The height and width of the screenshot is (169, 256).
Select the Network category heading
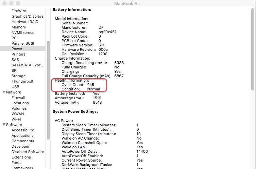[x=14, y=92]
